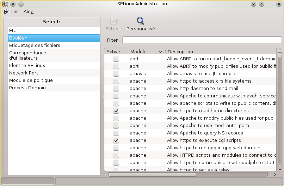The image size is (284, 186).
Task: Sort by the Active column header
Action: (116, 52)
